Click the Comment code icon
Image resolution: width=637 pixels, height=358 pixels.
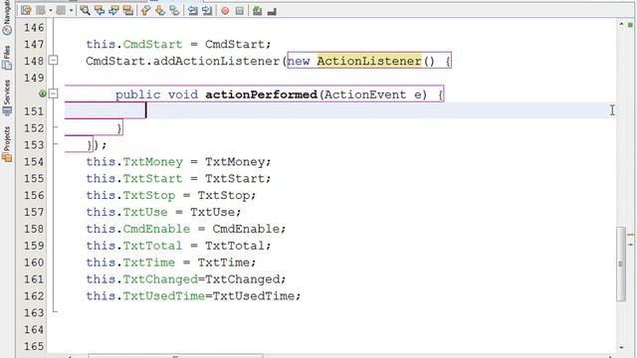257,11
